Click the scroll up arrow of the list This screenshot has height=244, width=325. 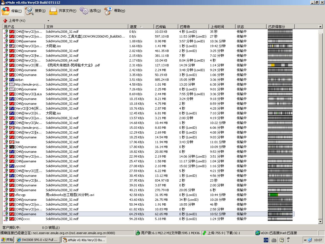320,27
